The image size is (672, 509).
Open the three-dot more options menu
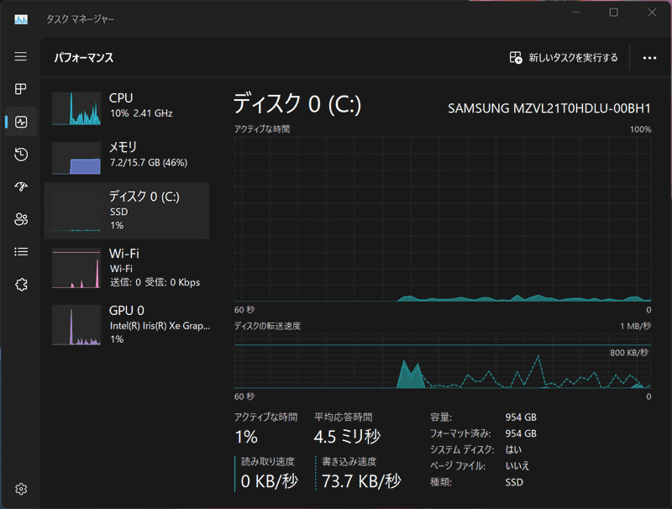649,57
